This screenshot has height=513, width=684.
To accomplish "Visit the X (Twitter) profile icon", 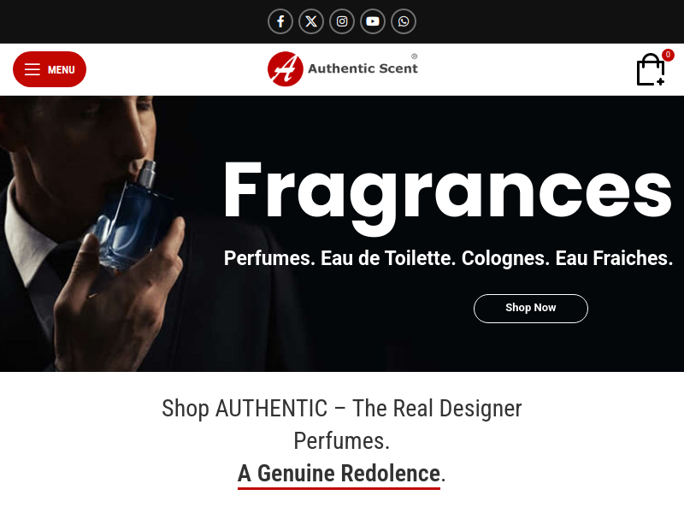I will point(311,21).
